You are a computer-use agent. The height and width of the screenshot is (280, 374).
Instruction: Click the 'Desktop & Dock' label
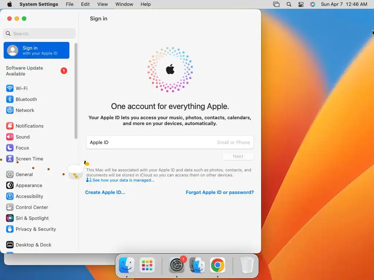tap(33, 245)
